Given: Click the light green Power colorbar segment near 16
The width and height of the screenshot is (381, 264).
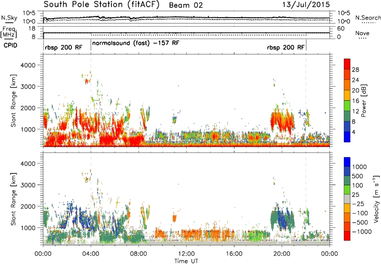Looking at the screenshot, I should click(347, 105).
